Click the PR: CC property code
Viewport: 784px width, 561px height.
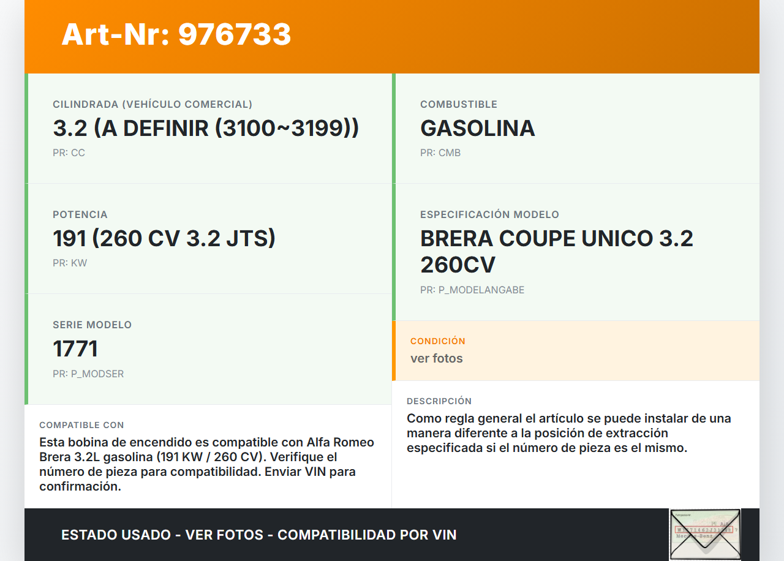(x=69, y=153)
